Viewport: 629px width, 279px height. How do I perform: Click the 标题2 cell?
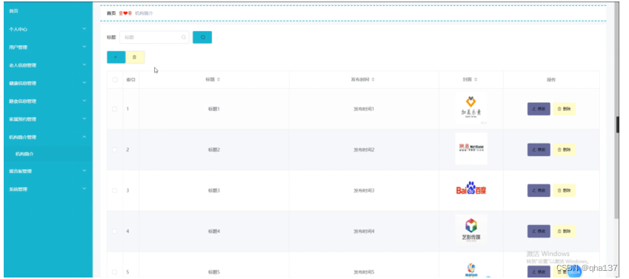tap(214, 150)
